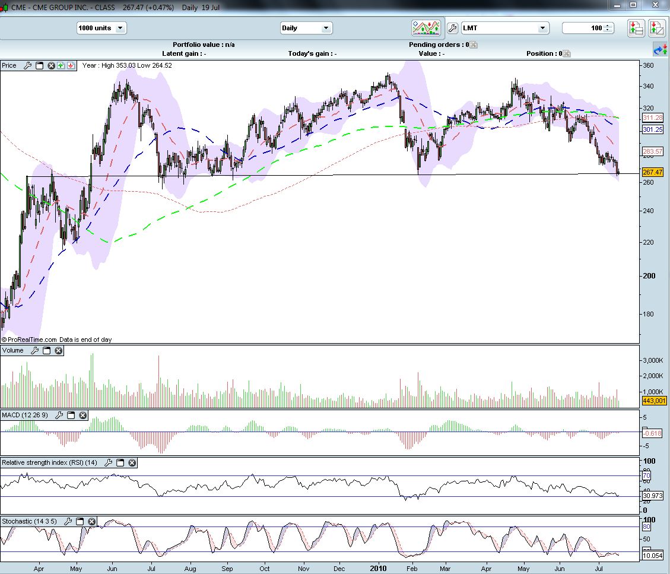Maximize the RSI panel
The height and width of the screenshot is (574, 670).
[x=120, y=462]
